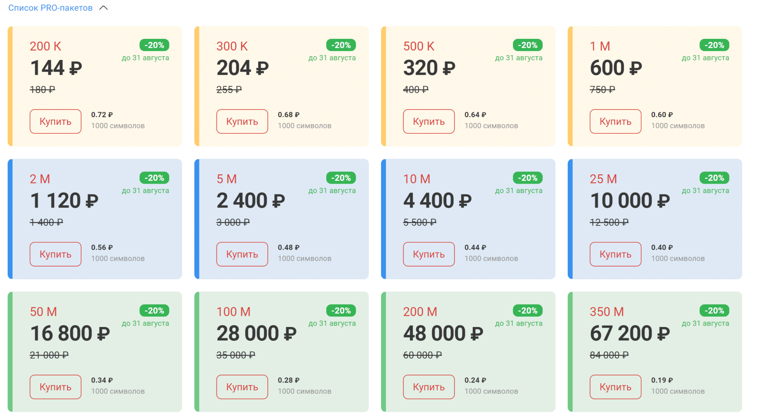Image resolution: width=759 pixels, height=420 pixels.
Task: Buy the 350 M package
Action: coord(615,387)
